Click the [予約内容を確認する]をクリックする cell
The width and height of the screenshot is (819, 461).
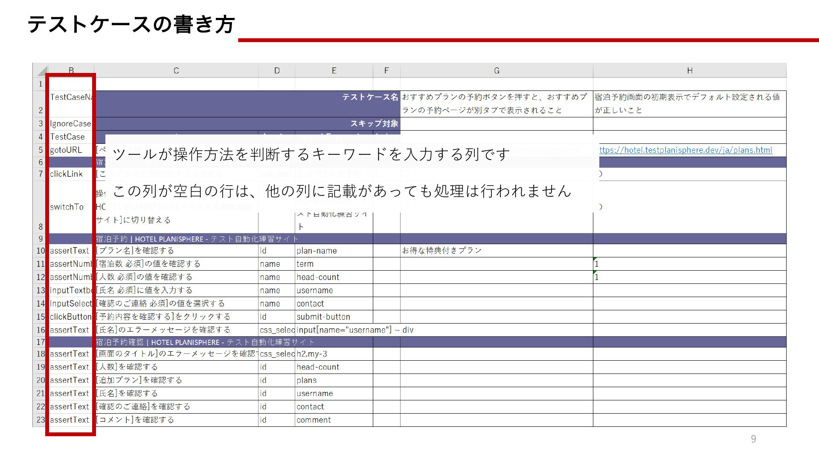click(176, 317)
